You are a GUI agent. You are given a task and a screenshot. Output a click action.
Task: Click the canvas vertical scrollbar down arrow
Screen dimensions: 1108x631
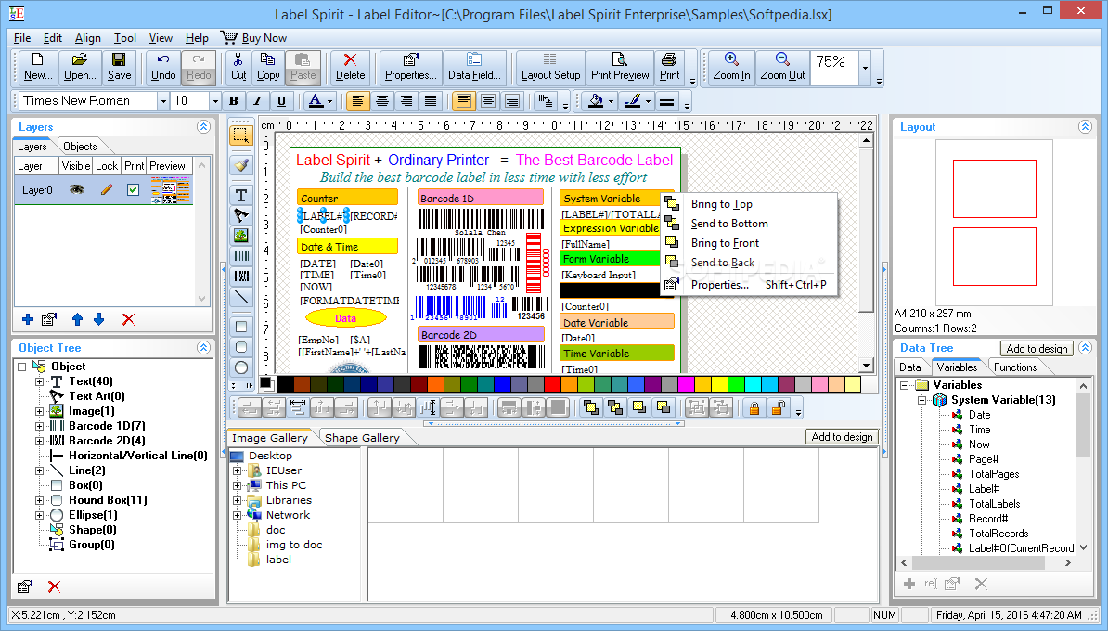click(867, 366)
